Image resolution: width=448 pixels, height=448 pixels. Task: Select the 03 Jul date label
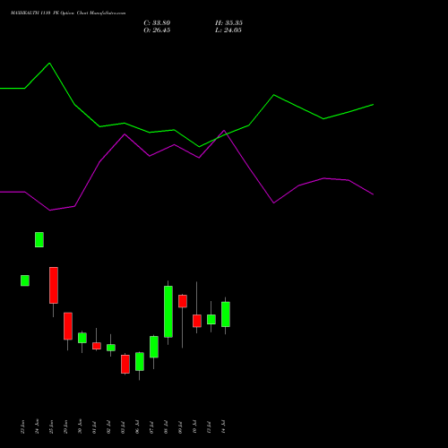click(123, 426)
